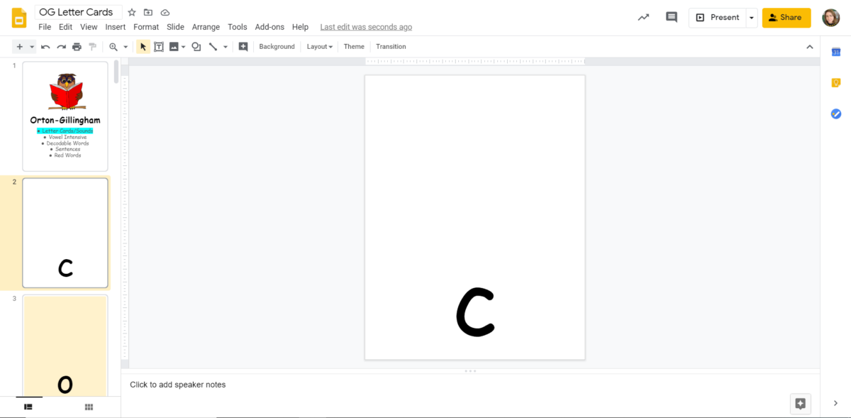
Task: Open the Layout dropdown
Action: 319,47
